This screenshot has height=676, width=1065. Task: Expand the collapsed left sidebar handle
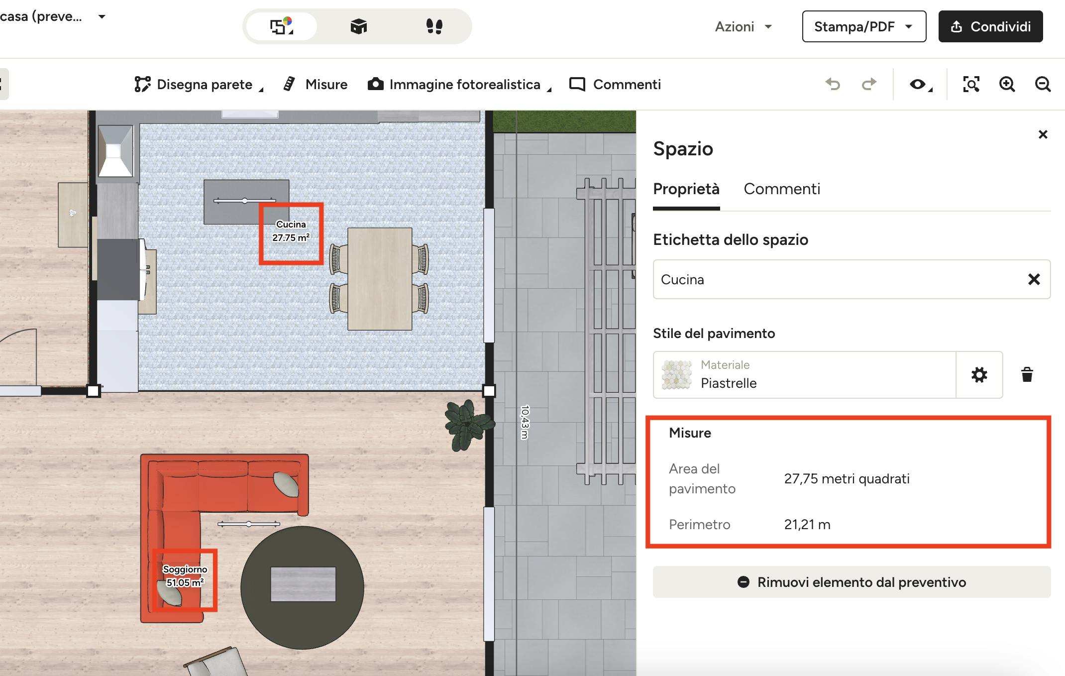(4, 84)
